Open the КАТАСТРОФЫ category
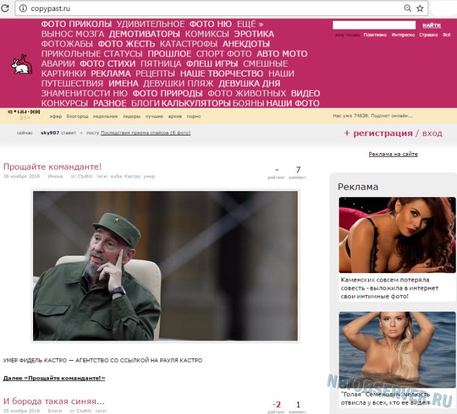 (x=189, y=43)
